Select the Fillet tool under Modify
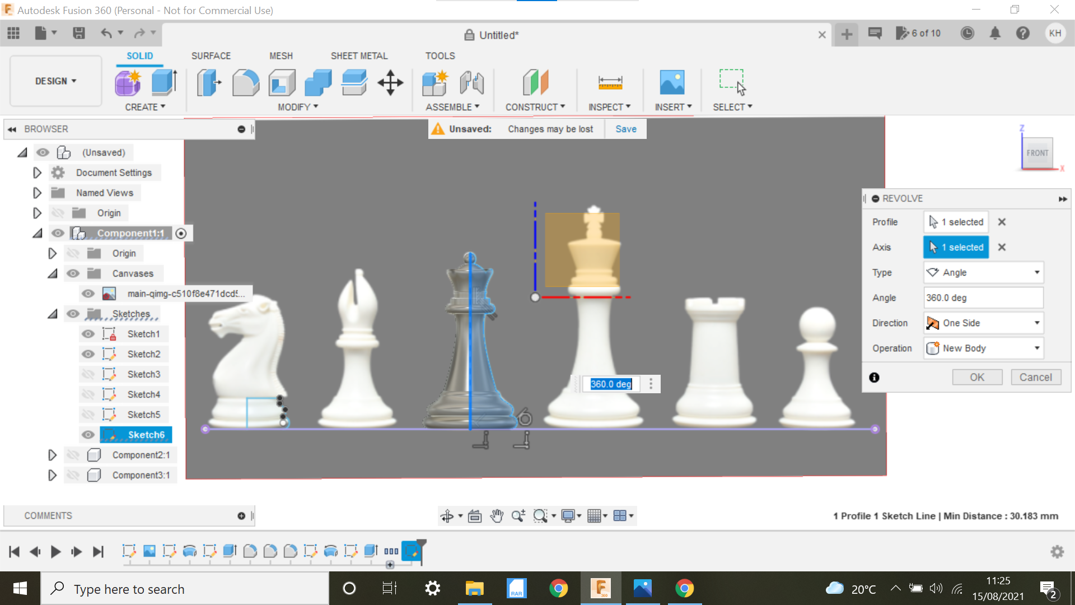 coord(246,82)
